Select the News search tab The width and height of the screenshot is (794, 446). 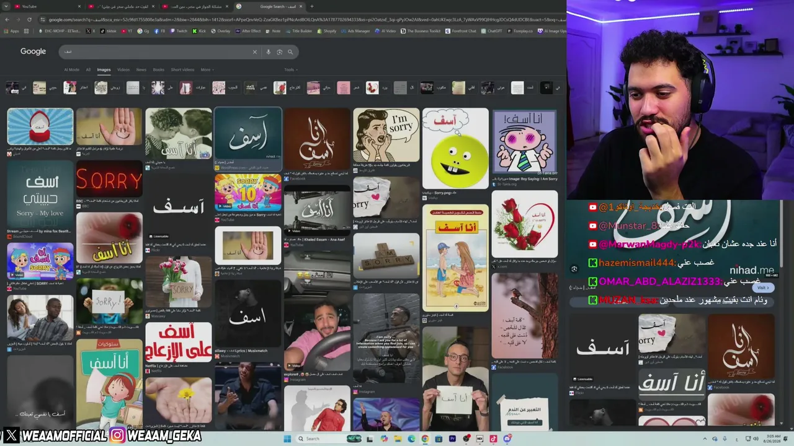141,69
